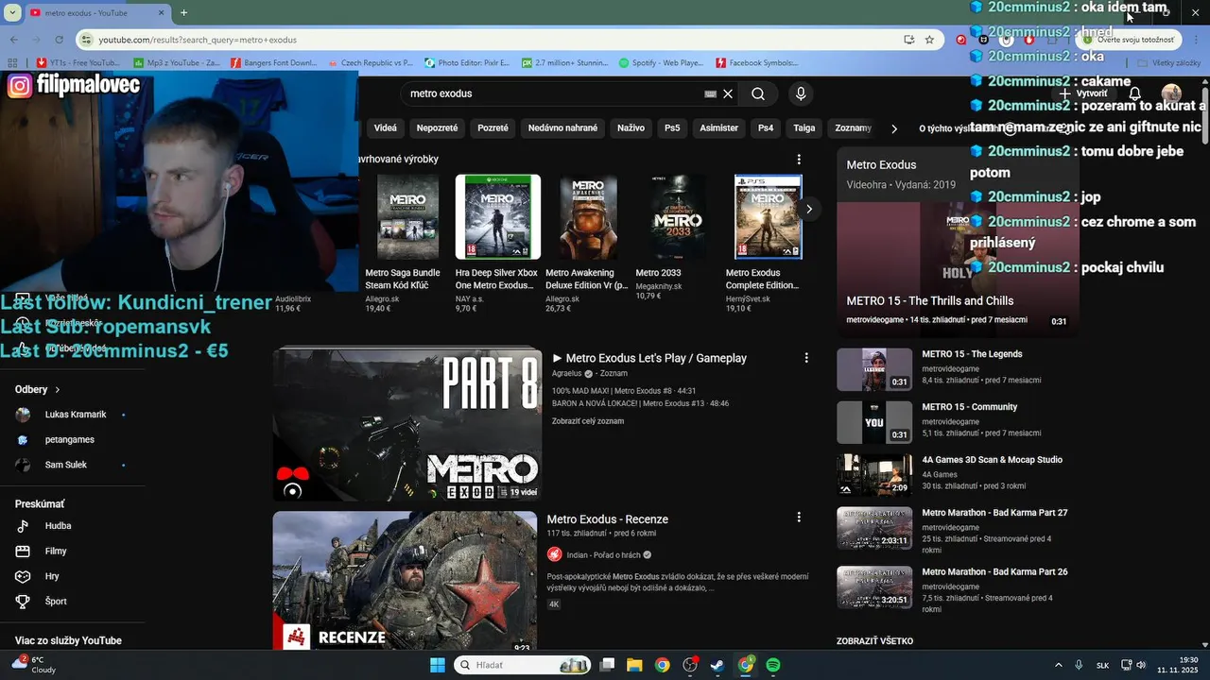The image size is (1210, 680).
Task: Expand the Odbery subscriptions section
Action: point(38,389)
